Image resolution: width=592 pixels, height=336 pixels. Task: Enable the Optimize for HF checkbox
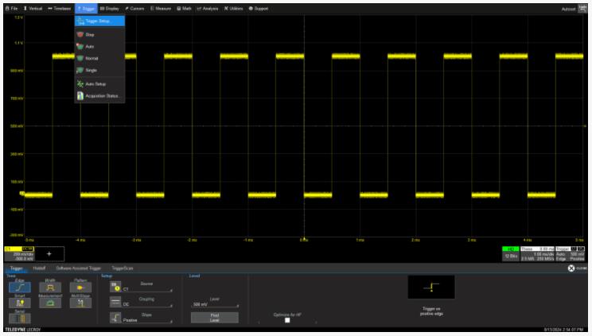tap(287, 320)
